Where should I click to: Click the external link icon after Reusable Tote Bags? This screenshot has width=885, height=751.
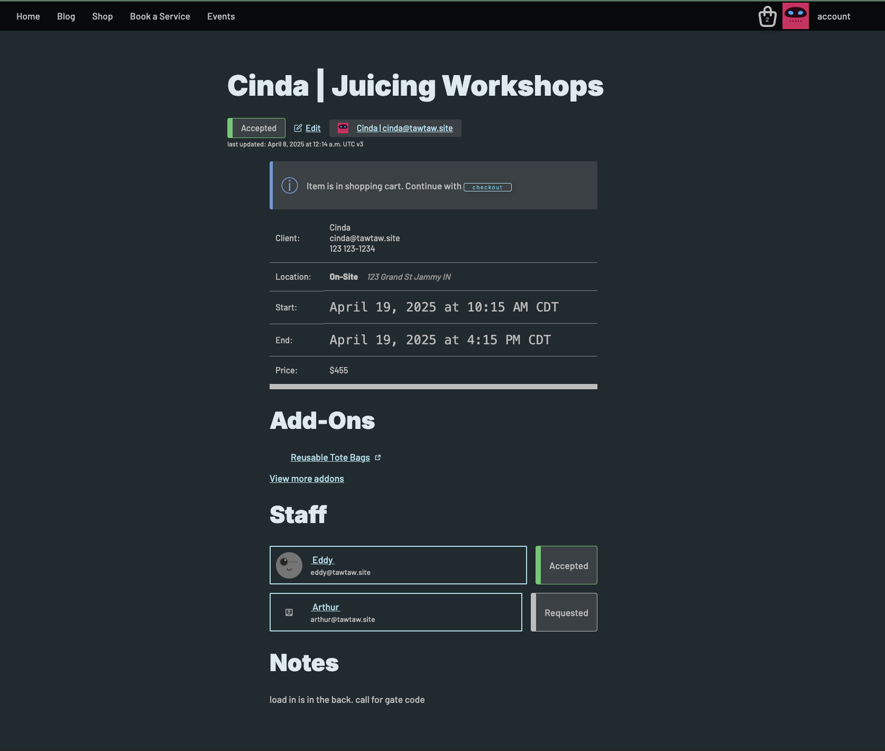377,457
